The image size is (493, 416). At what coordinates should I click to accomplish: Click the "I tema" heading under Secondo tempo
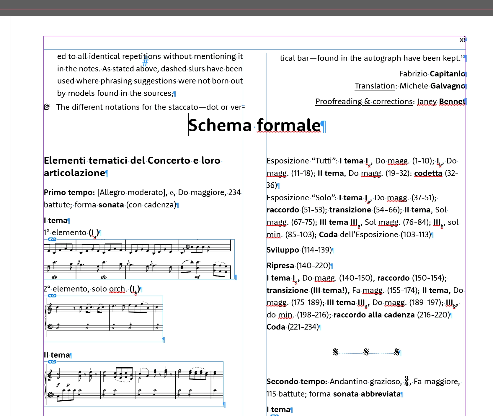click(x=278, y=410)
